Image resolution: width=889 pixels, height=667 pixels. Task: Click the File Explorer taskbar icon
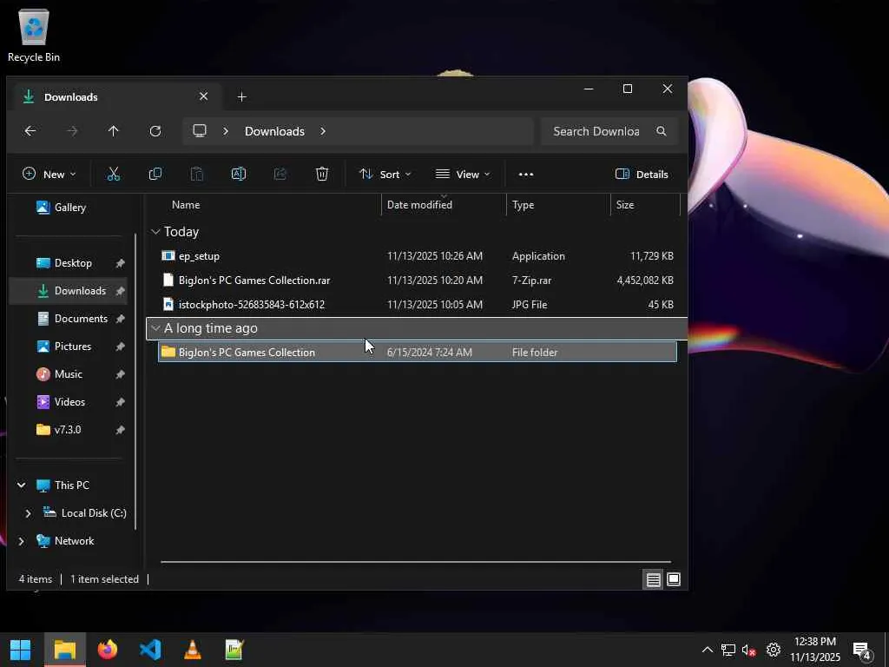coord(64,650)
